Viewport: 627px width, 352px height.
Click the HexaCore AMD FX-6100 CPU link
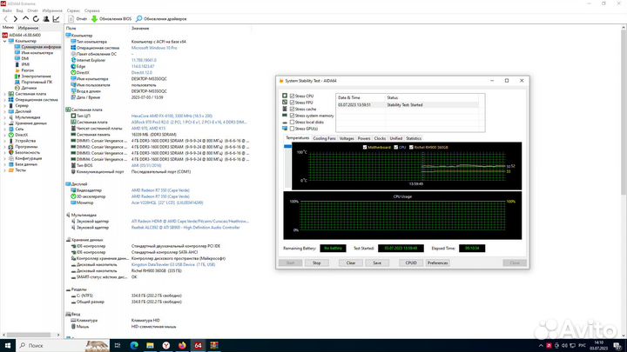pyautogui.click(x=172, y=116)
